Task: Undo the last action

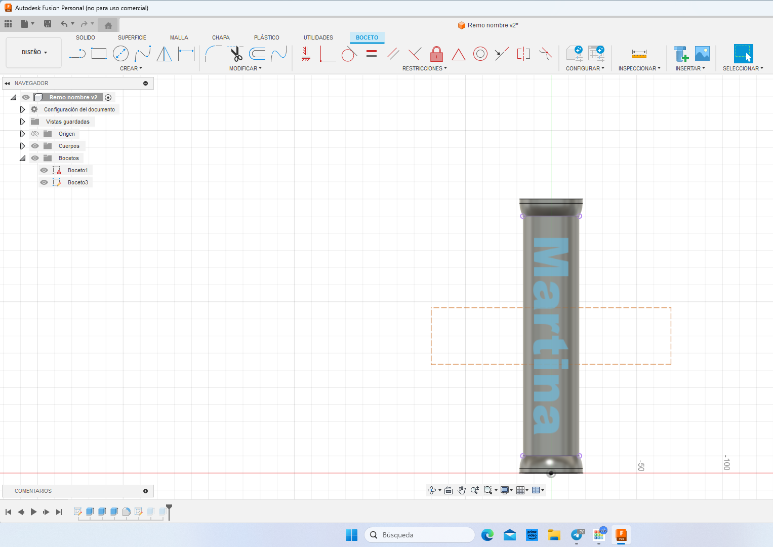Action: pyautogui.click(x=64, y=24)
